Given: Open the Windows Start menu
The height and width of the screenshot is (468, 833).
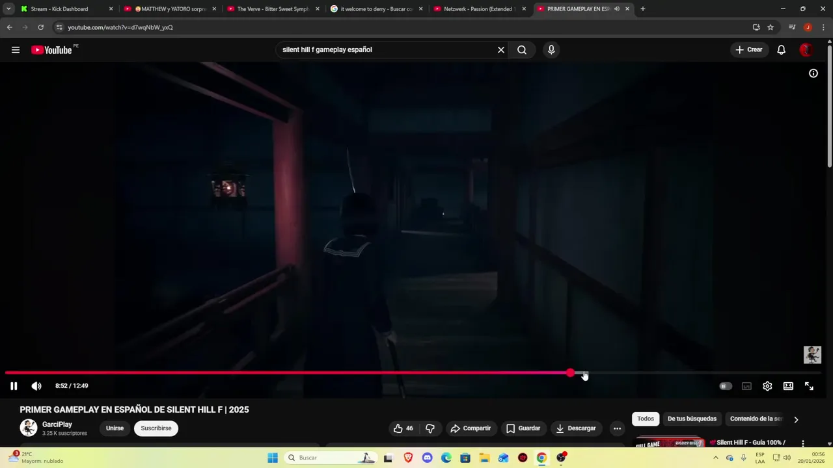Looking at the screenshot, I should point(273,458).
